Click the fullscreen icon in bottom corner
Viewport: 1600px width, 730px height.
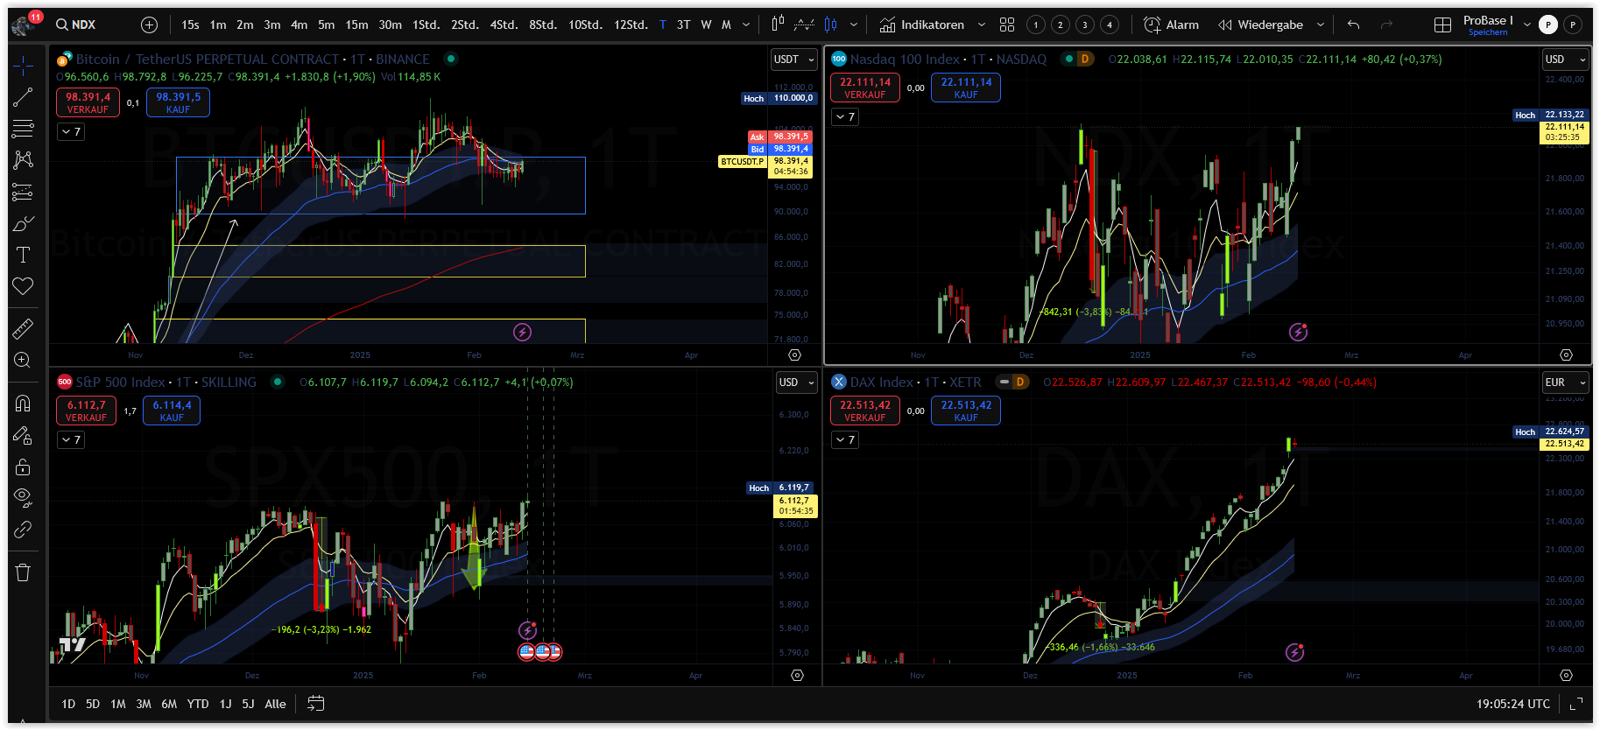pos(1575,704)
